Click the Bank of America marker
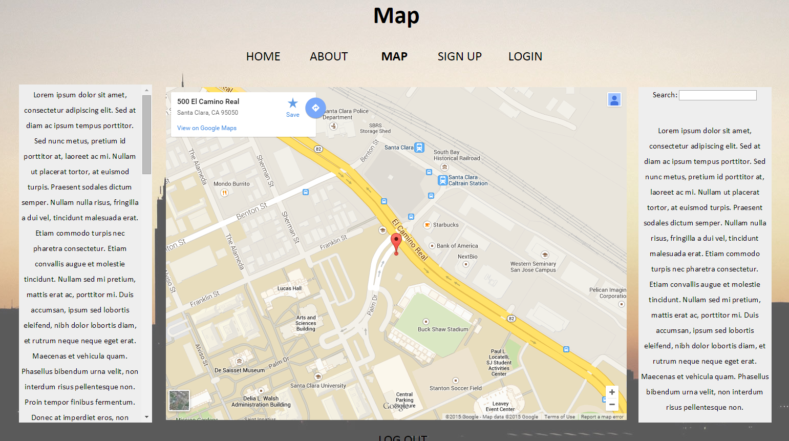Screen dimensions: 789x441 pos(432,246)
